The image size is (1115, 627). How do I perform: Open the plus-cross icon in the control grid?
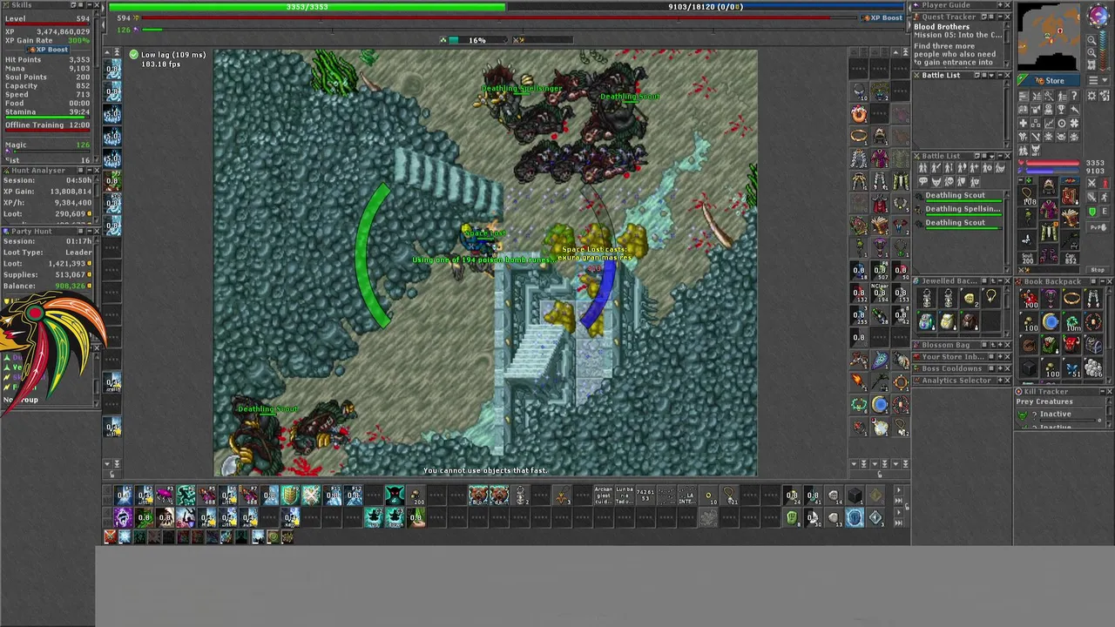(x=1023, y=124)
